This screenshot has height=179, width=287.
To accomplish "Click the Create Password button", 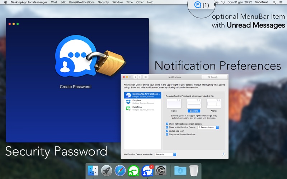I will [75, 87].
